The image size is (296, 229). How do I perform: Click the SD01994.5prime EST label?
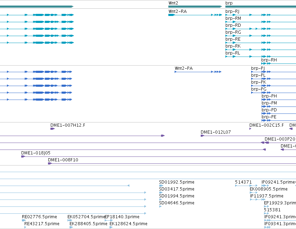[x=177, y=196]
